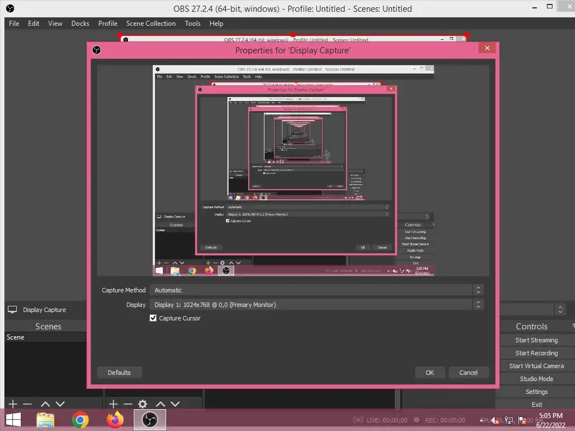This screenshot has height=431, width=575.
Task: Confirm properties with OK button
Action: coord(430,373)
